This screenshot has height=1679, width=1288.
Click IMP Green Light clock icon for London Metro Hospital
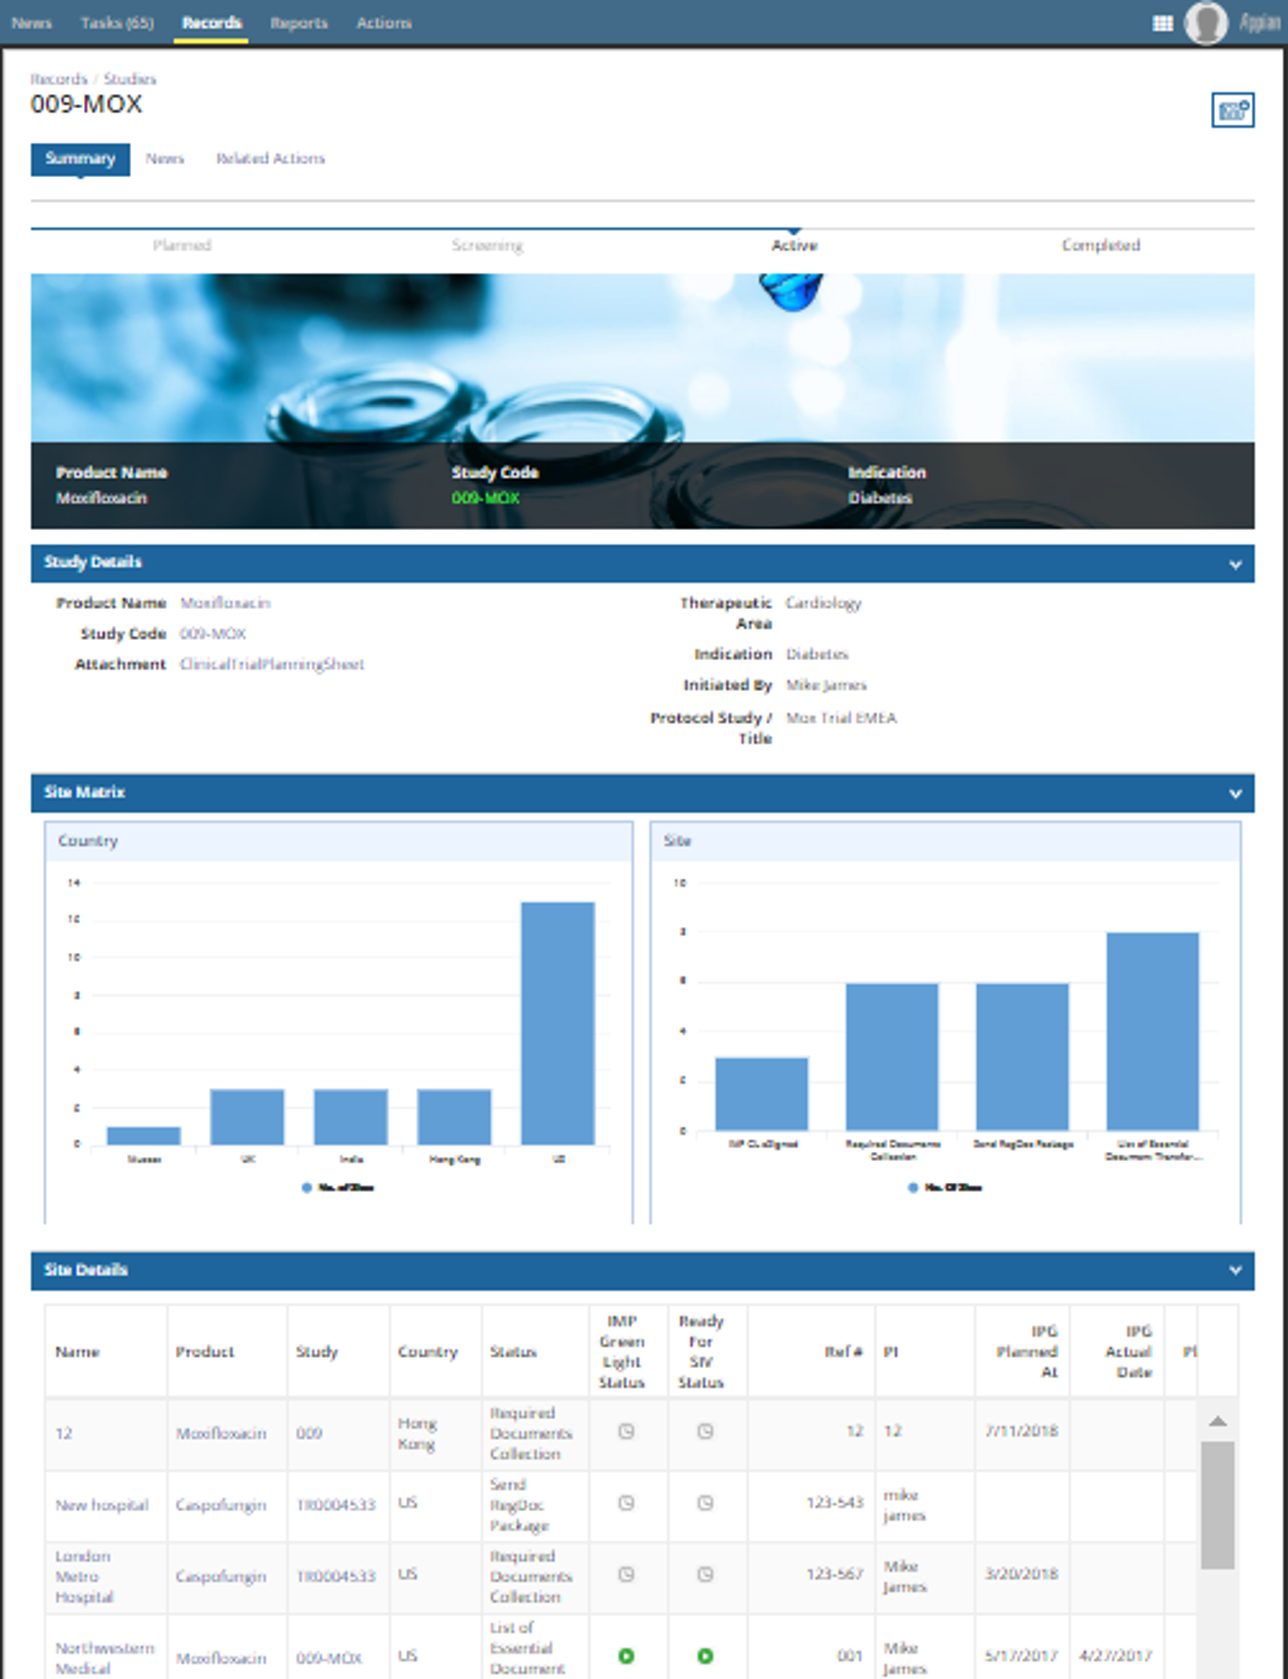point(626,1574)
